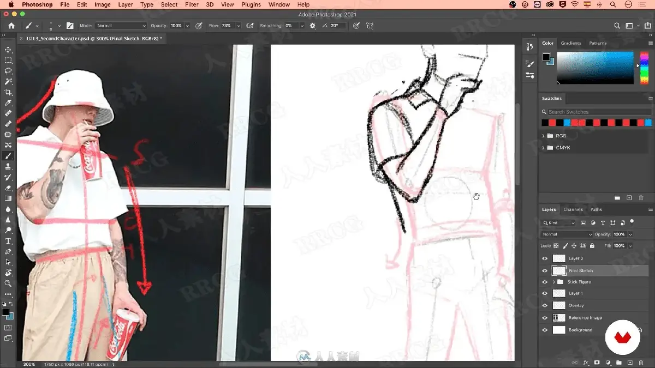Image resolution: width=655 pixels, height=368 pixels.
Task: Hide the Final Sketch layer
Action: [545, 270]
